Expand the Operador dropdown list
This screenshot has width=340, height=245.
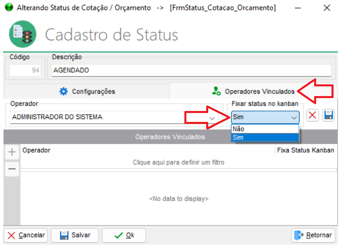click(212, 117)
